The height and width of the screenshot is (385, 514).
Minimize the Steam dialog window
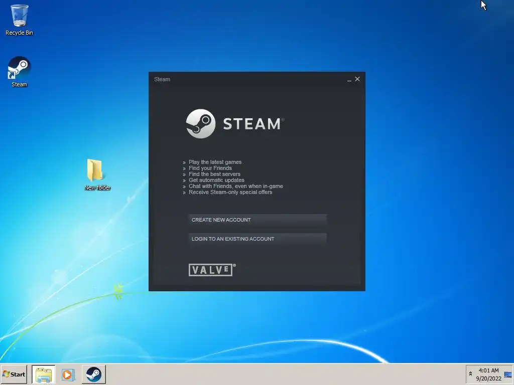(349, 80)
